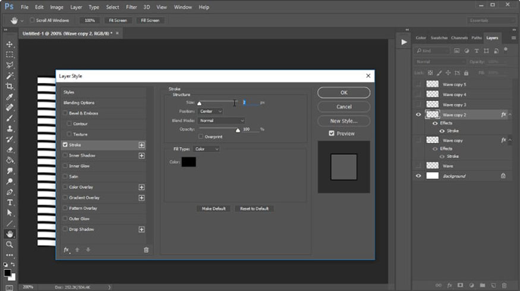The width and height of the screenshot is (520, 291).
Task: Add another Drop Shadow with plus icon
Action: (x=141, y=229)
